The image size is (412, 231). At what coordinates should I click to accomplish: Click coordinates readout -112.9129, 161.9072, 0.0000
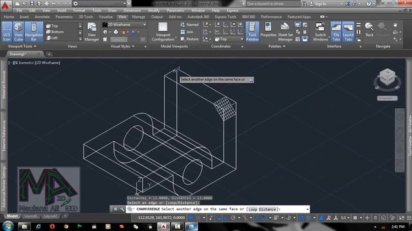161,218
